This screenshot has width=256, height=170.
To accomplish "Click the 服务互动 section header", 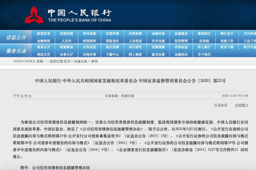I will 16,51.
